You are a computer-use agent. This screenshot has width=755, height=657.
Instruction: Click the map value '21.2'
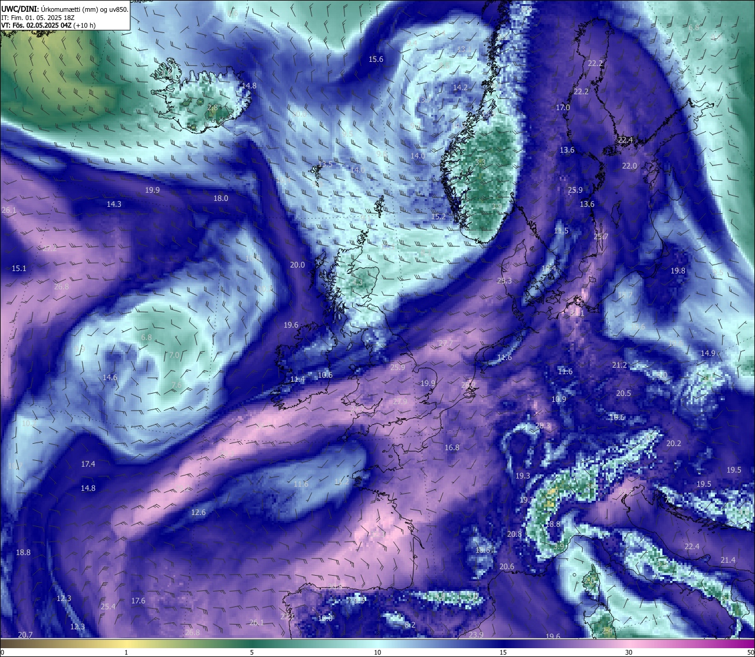619,365
